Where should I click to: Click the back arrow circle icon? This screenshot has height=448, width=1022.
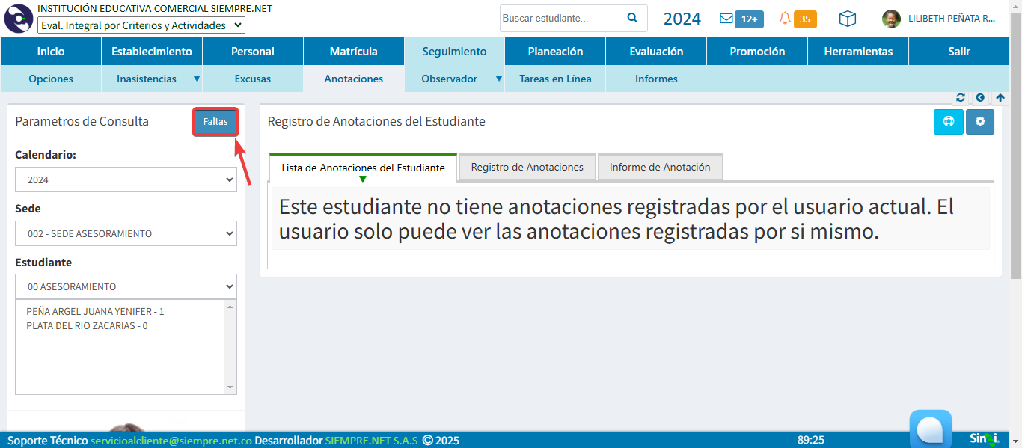click(x=980, y=98)
